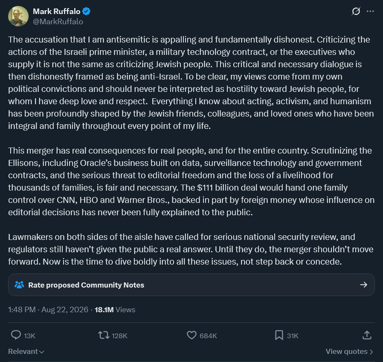Viewport: 383px width, 362px height.
Task: Click Rate proposed Community Notes
Action: tap(86, 285)
